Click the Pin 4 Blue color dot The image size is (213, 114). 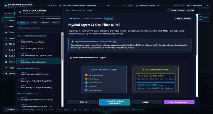[x=86, y=86]
